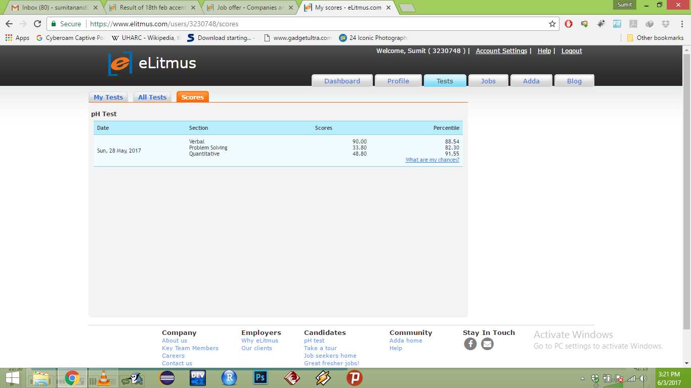Viewport: 691px width, 388px height.
Task: Open the Dashboard navigation tab
Action: 342,81
